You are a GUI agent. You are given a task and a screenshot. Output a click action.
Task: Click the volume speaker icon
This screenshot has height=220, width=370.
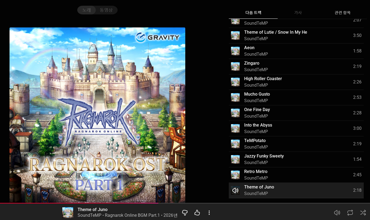click(337, 213)
